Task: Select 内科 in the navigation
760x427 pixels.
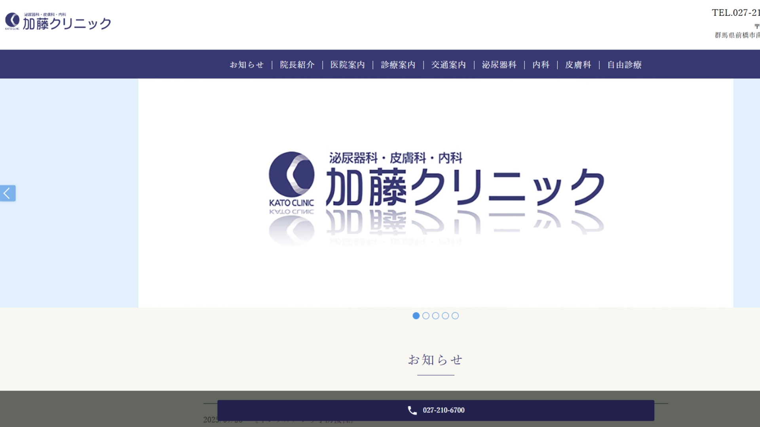Action: pyautogui.click(x=541, y=64)
